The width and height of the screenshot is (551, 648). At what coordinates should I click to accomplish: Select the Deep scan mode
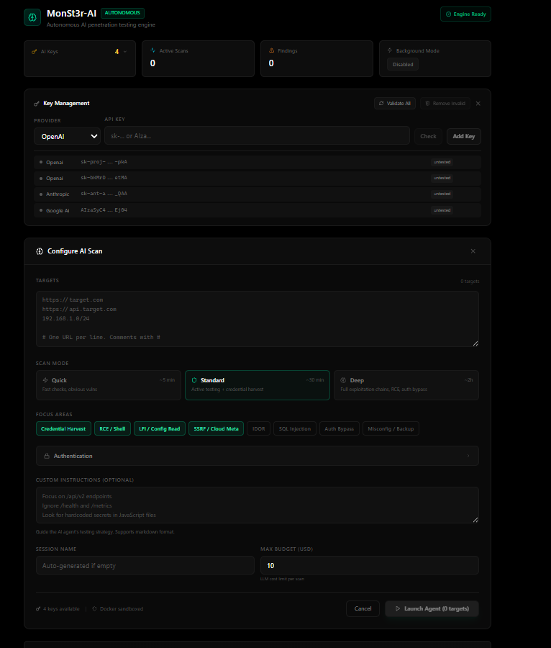pyautogui.click(x=406, y=385)
